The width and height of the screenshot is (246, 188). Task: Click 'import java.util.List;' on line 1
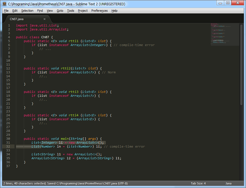(37, 25)
